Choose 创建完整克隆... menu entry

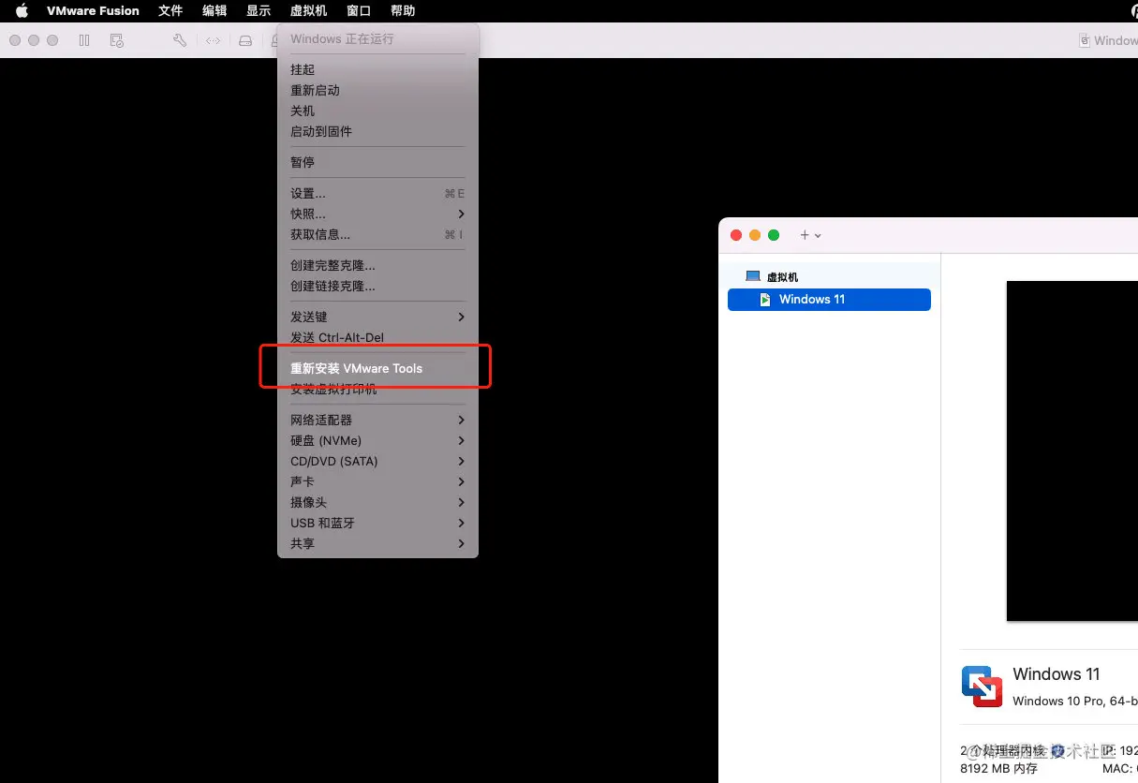[x=377, y=266]
